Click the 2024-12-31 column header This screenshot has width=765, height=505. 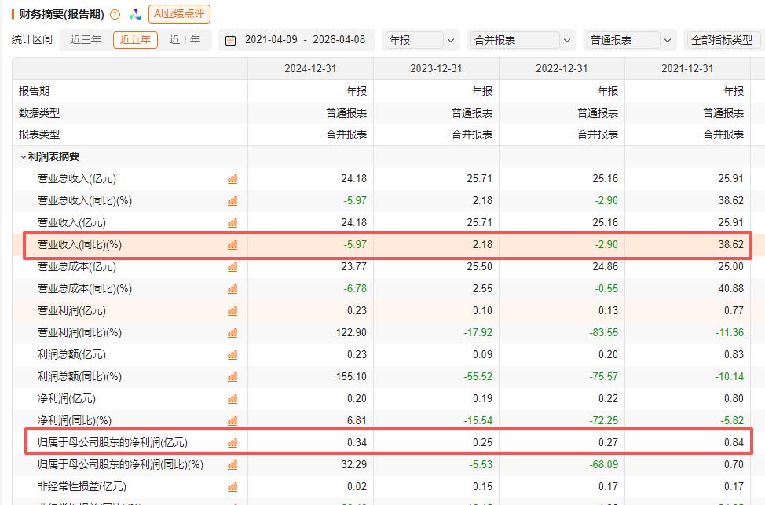[310, 69]
